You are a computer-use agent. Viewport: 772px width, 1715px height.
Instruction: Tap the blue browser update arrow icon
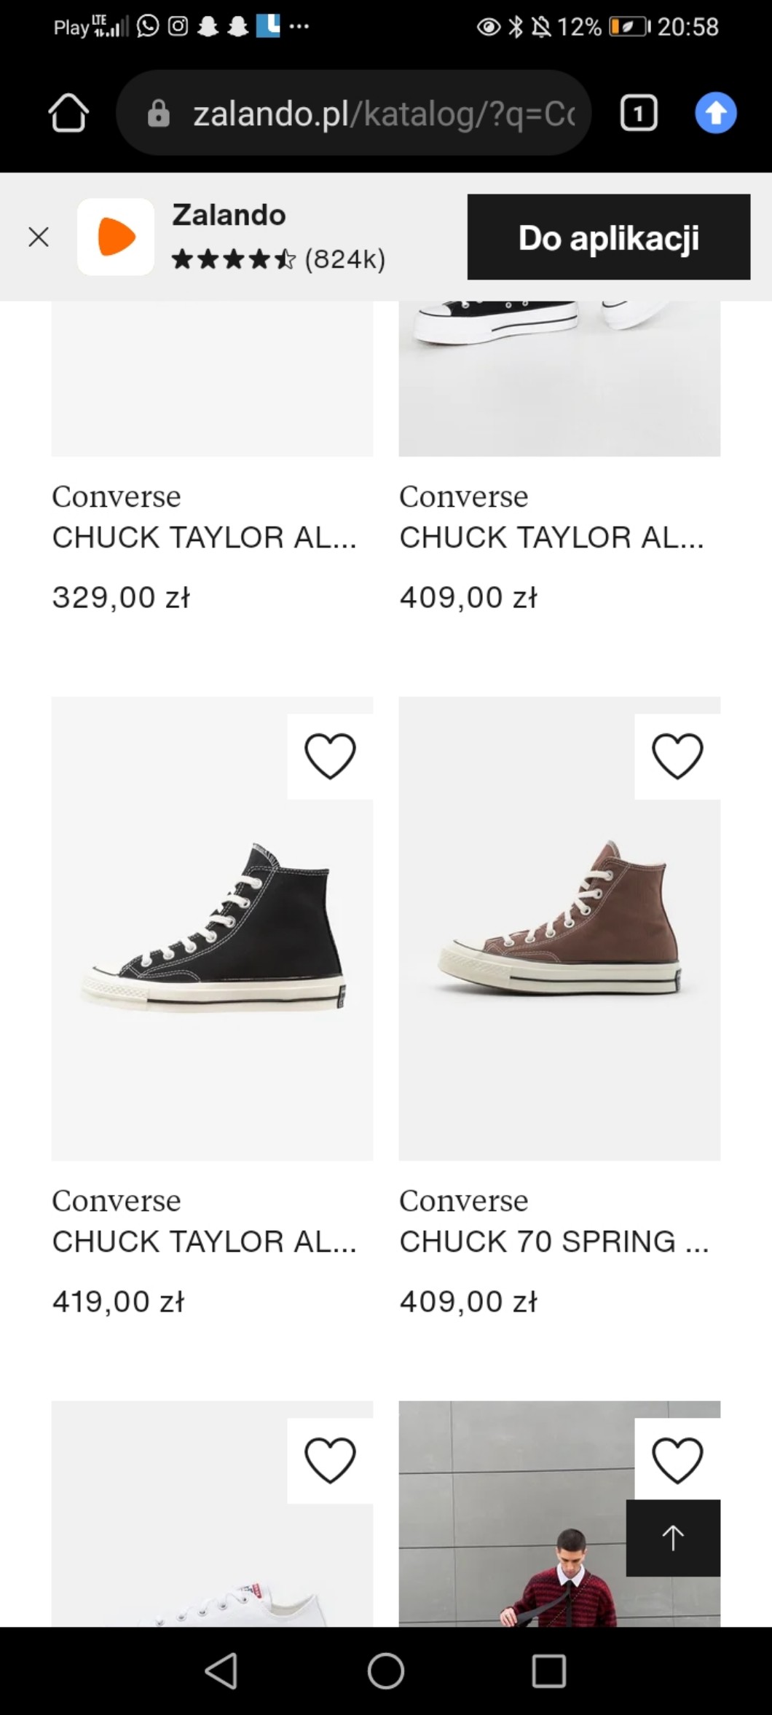(x=715, y=113)
